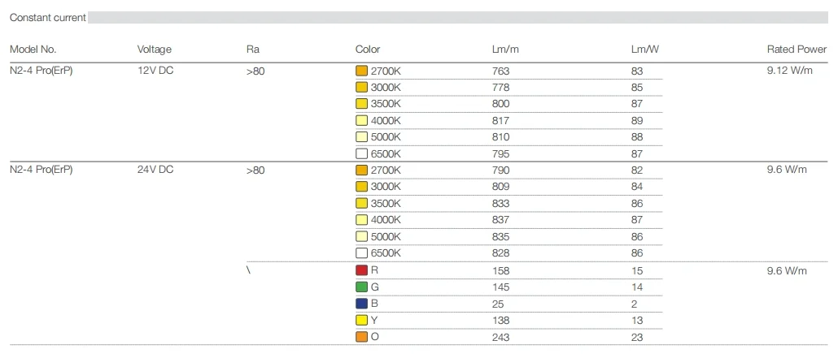The image size is (838, 358).
Task: Click the 2700K swatch in the 12V DC group
Action: [362, 71]
